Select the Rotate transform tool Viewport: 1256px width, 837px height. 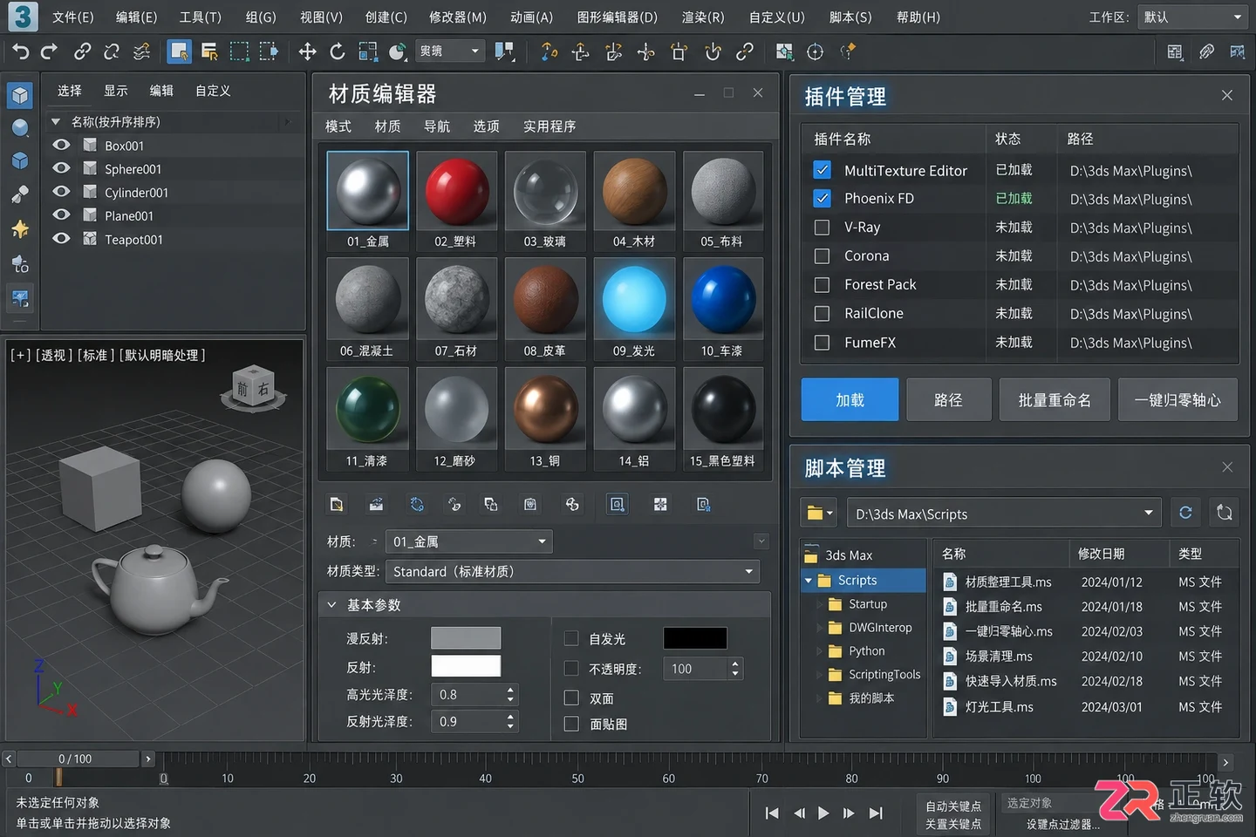(338, 52)
